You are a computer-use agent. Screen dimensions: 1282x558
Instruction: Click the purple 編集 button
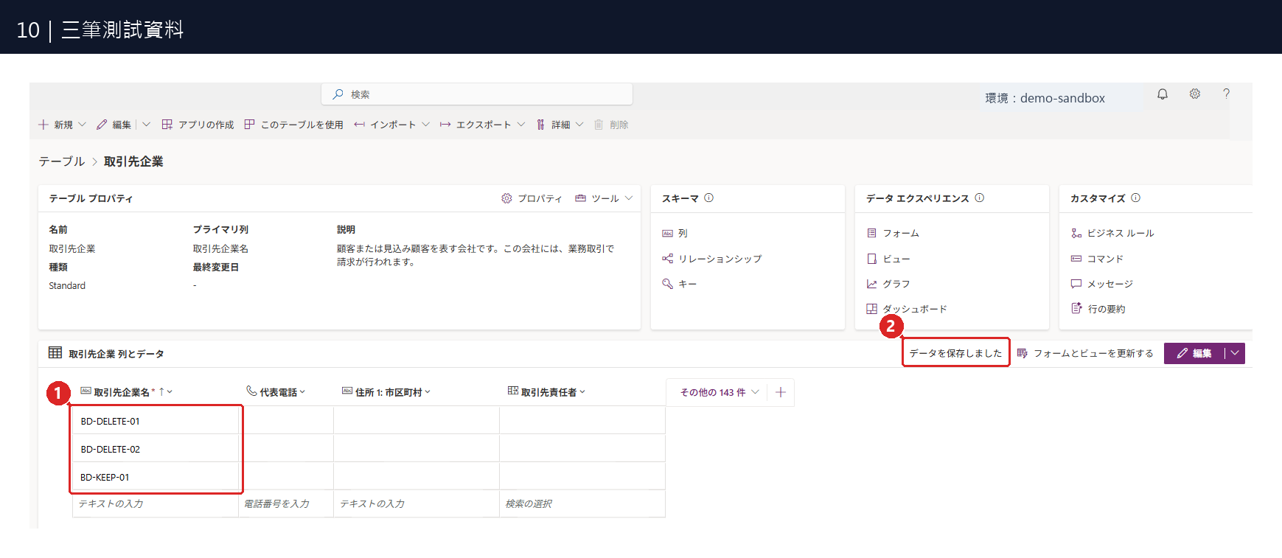1194,353
